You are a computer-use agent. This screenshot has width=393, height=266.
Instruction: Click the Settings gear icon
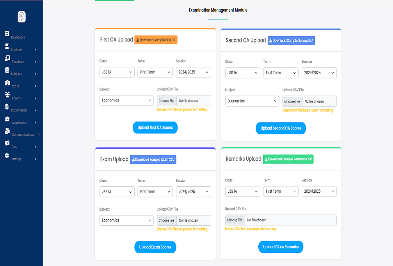(7, 155)
